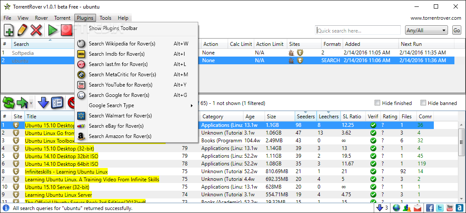Click the globe icon in status bar
The image size is (466, 213).
[396, 208]
